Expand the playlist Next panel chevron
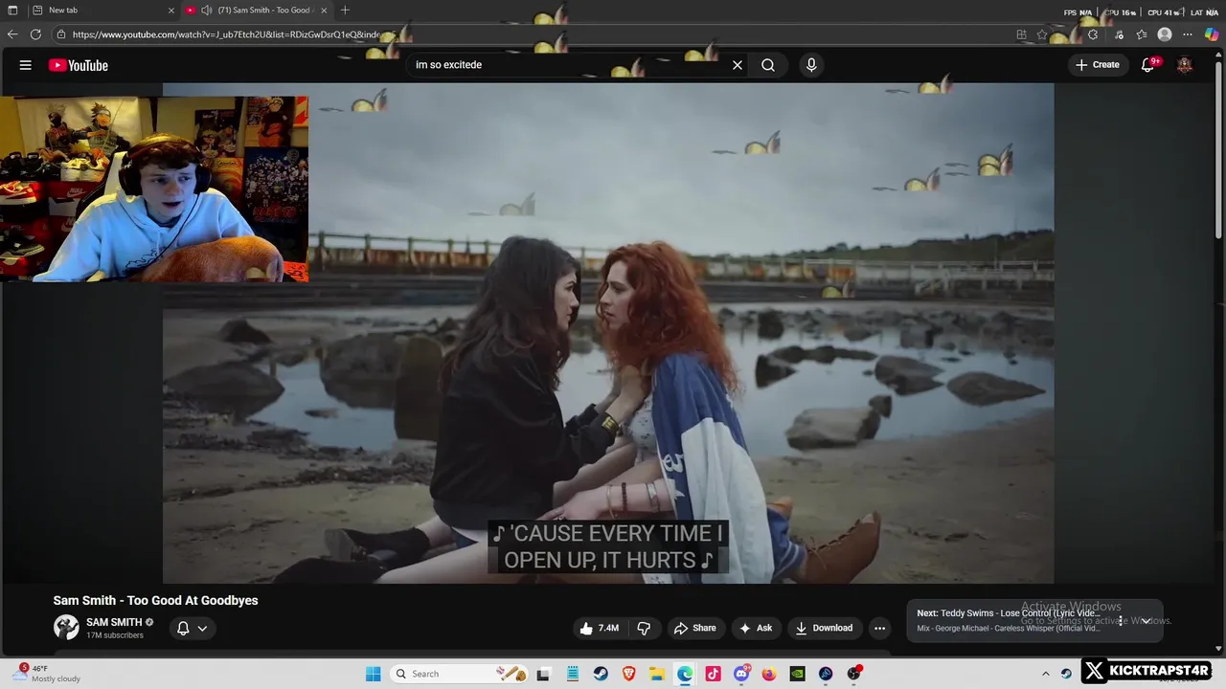Image resolution: width=1226 pixels, height=689 pixels. pyautogui.click(x=1146, y=620)
